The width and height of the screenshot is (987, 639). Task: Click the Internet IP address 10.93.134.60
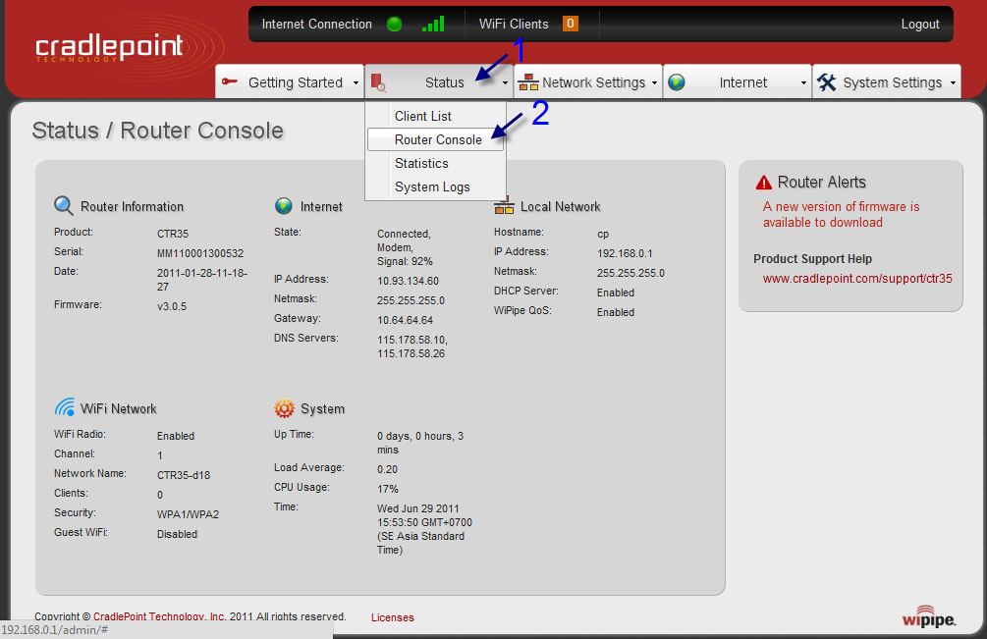pyautogui.click(x=408, y=281)
